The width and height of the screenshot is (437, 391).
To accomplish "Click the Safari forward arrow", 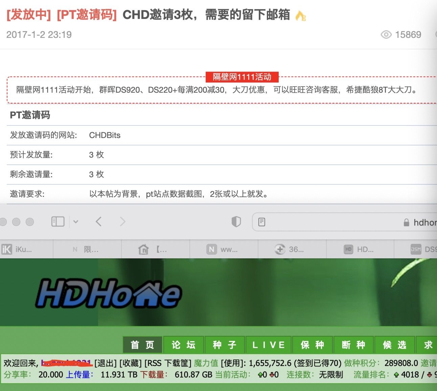I will click(122, 222).
